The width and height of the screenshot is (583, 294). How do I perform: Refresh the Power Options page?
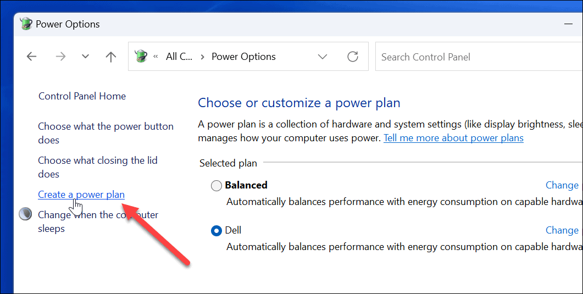353,57
